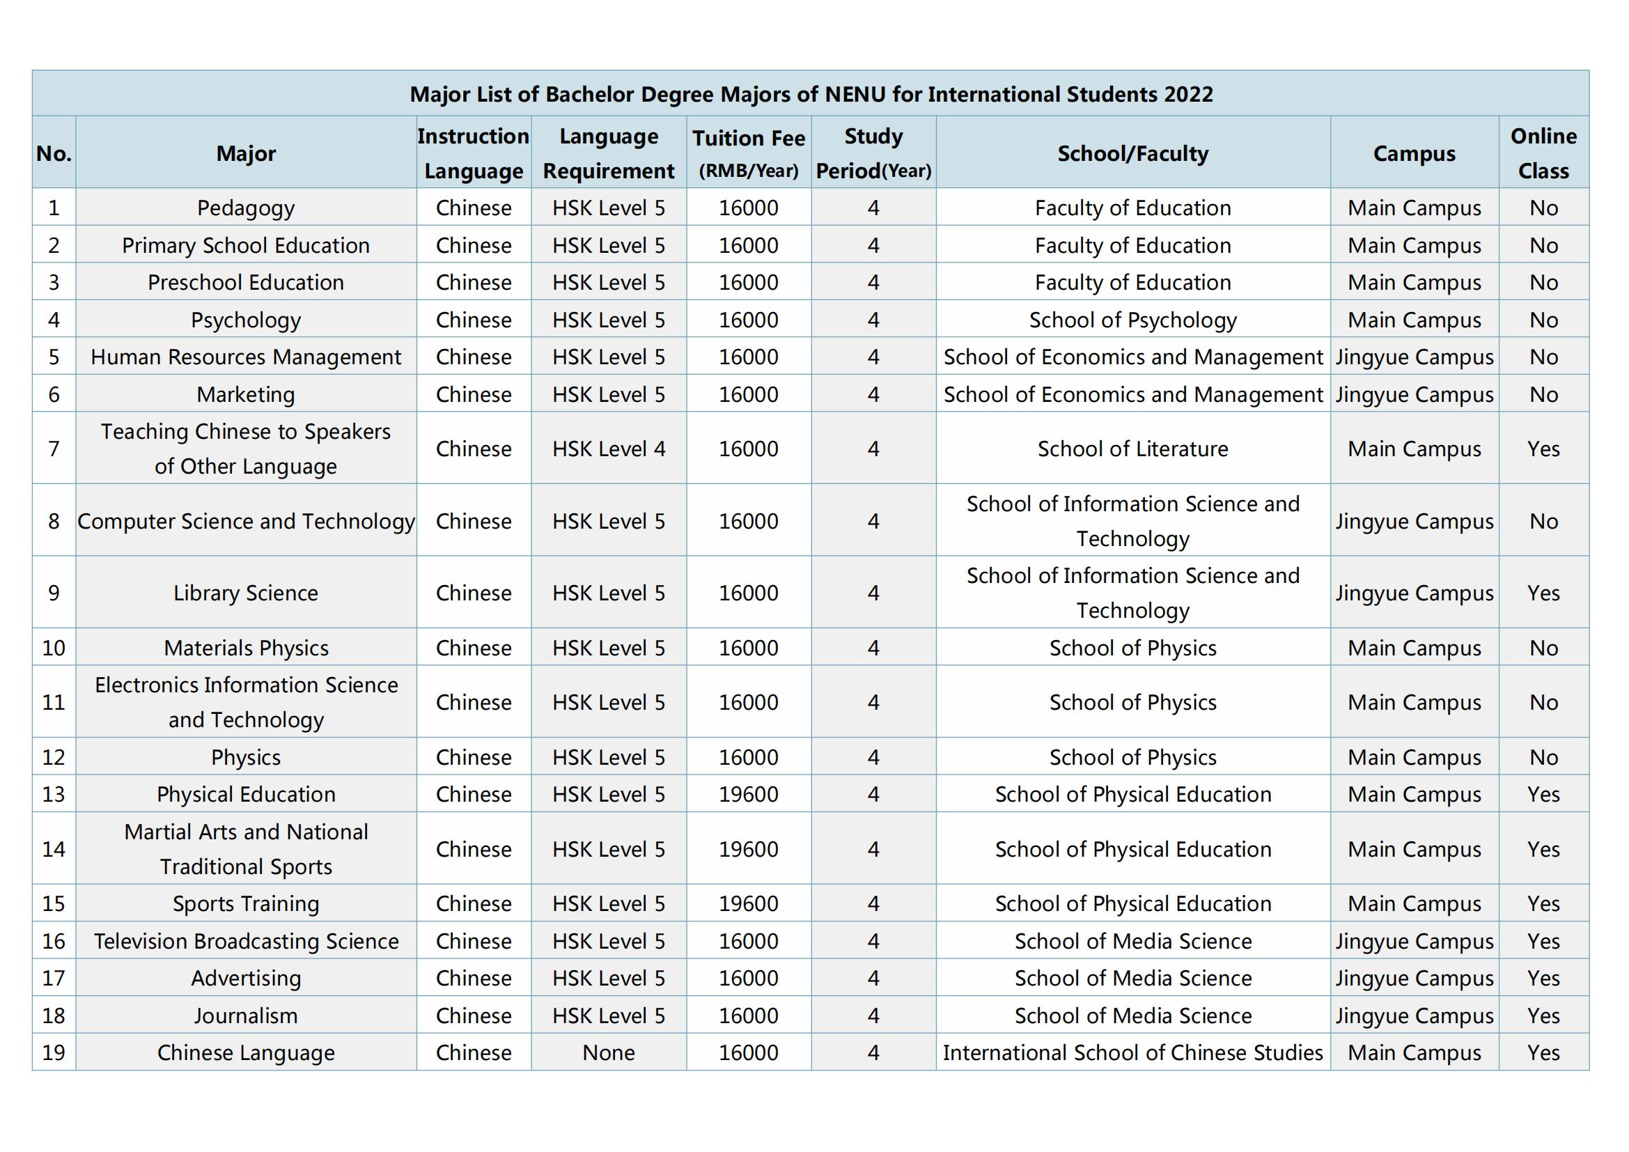This screenshot has width=1629, height=1152.
Task: Click 'No' online class for Pedagogy
Action: 1543,208
